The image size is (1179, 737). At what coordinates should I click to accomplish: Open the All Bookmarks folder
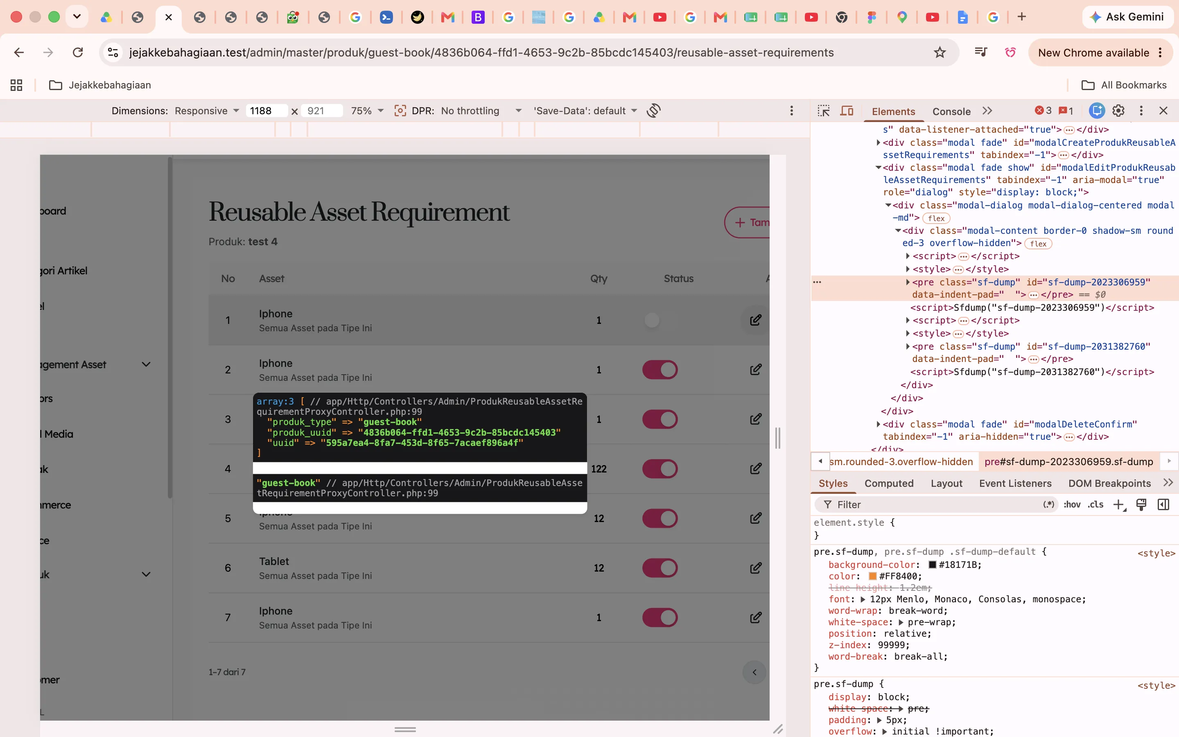click(1124, 85)
